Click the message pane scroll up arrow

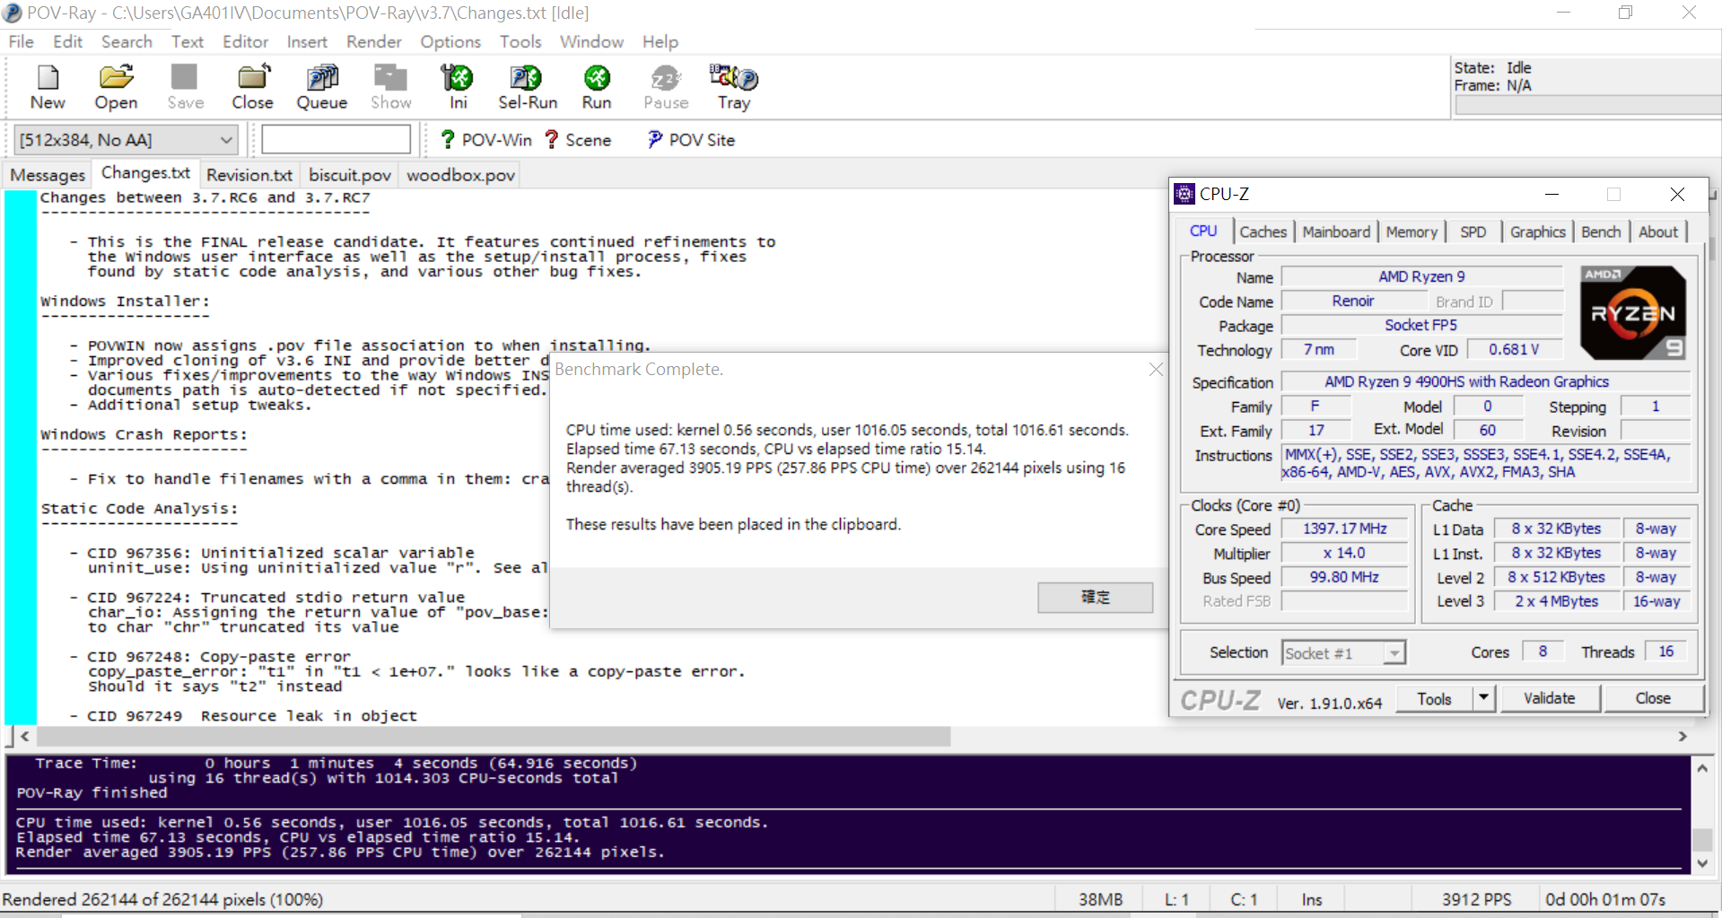tap(1701, 768)
